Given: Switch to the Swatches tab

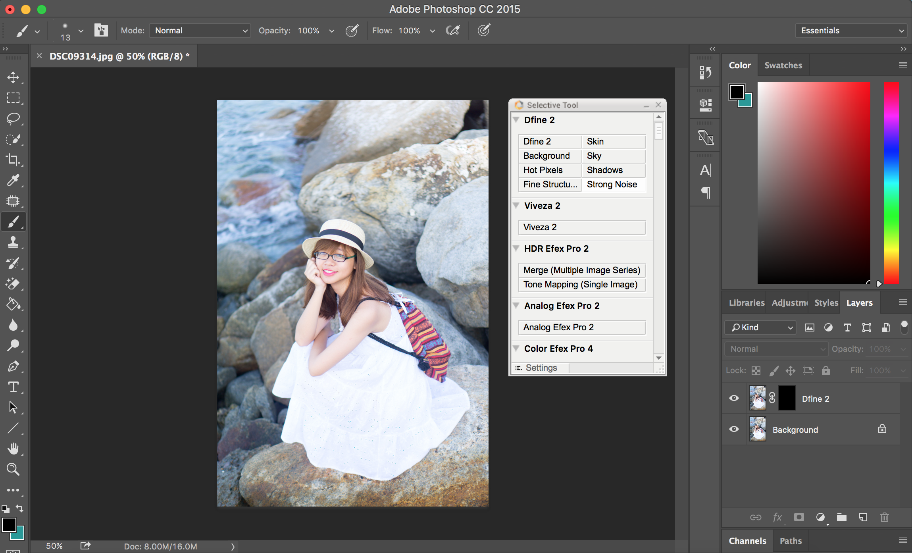Looking at the screenshot, I should click(783, 66).
